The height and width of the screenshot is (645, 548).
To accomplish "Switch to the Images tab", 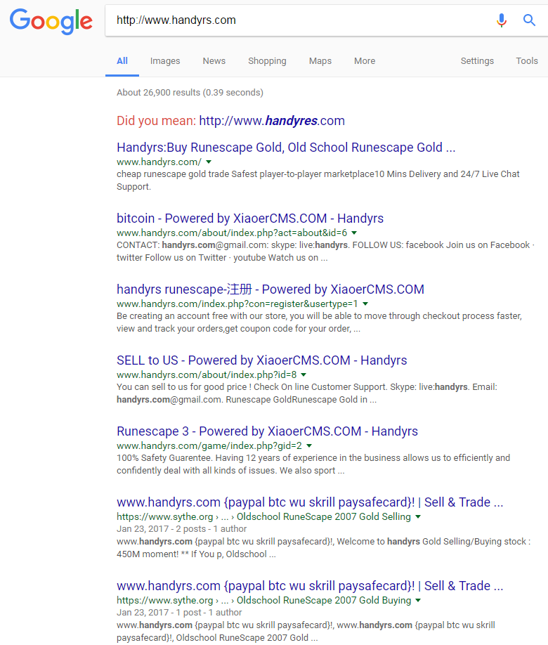I will coord(165,61).
